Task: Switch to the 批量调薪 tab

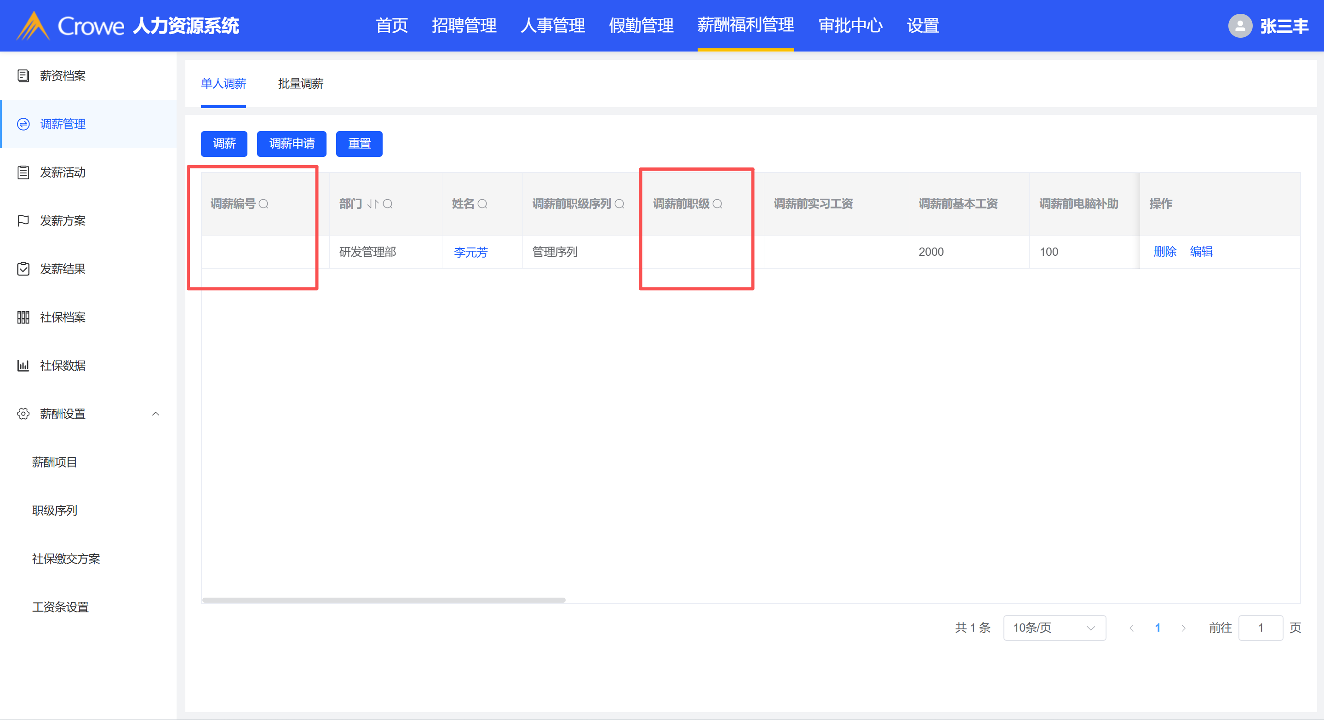Action: pos(300,84)
